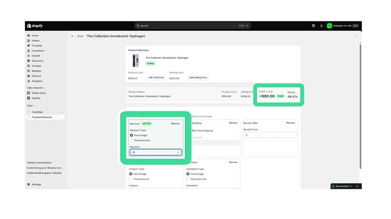This screenshot has width=391, height=219.
Task: Remove the Discount card
Action: pos(175,124)
